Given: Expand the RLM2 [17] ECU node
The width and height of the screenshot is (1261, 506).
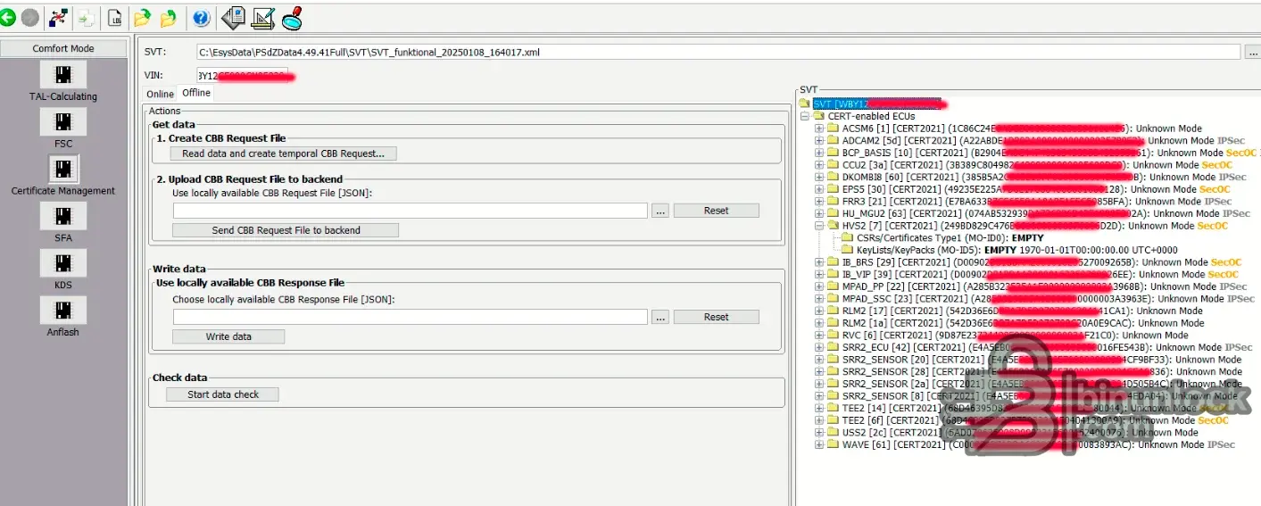Looking at the screenshot, I should [x=819, y=311].
